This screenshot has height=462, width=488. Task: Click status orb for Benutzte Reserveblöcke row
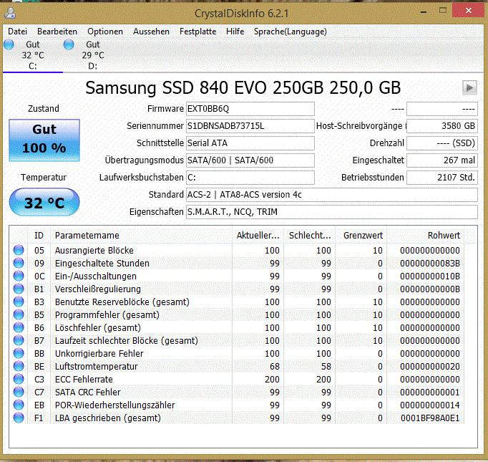[x=19, y=302]
